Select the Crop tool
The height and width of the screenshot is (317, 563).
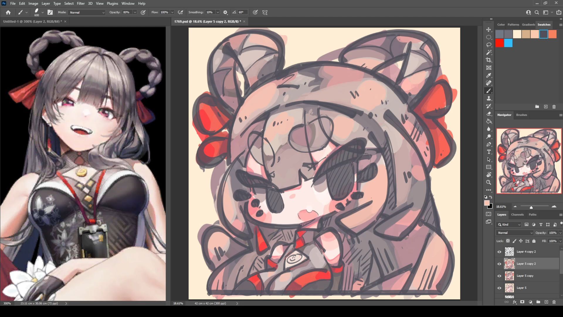coord(489,60)
